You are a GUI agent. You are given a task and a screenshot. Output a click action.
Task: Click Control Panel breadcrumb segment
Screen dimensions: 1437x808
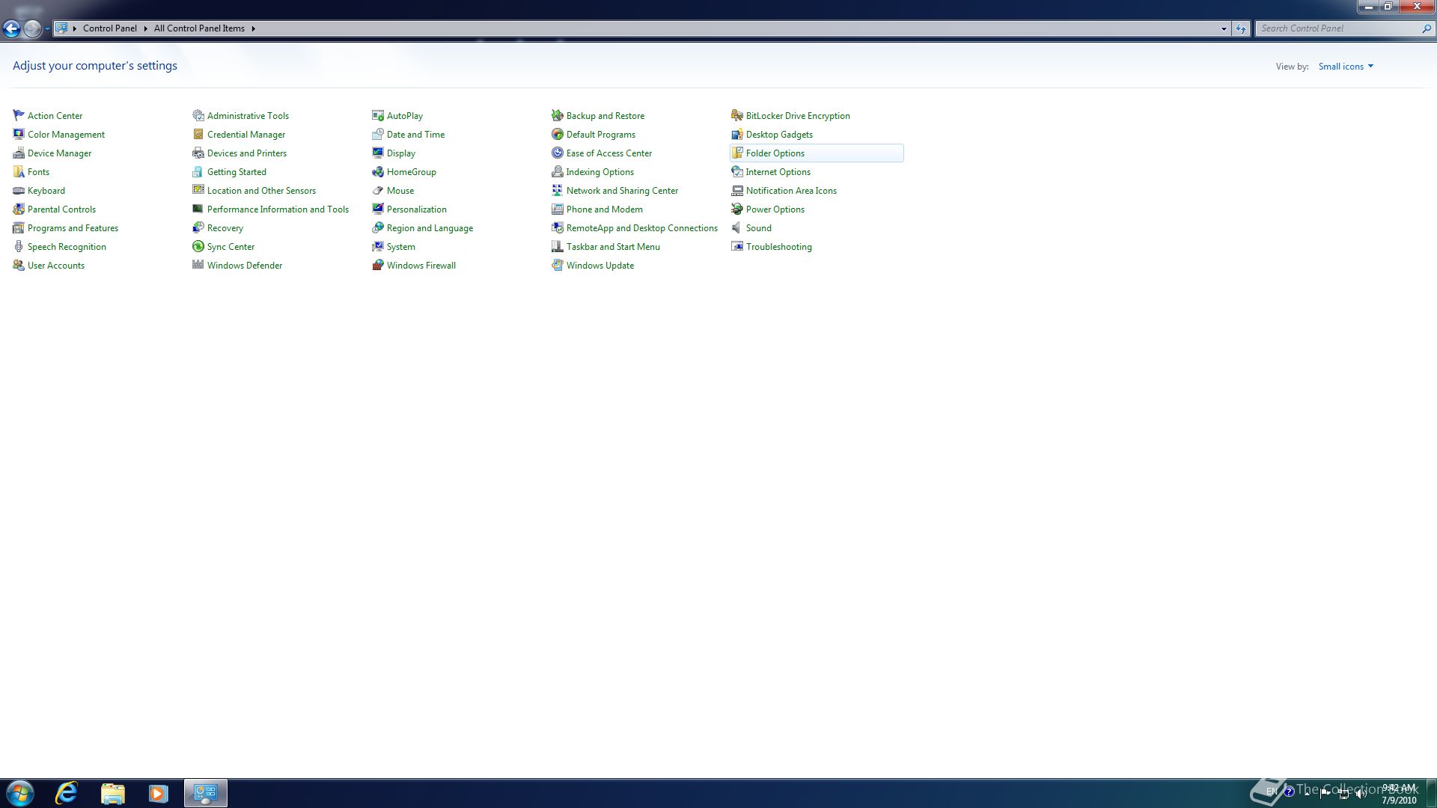(x=109, y=28)
